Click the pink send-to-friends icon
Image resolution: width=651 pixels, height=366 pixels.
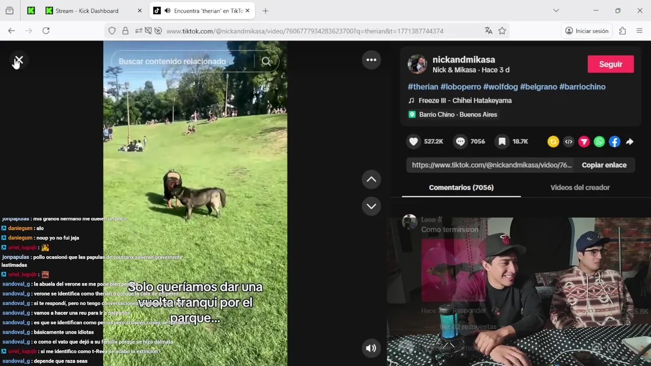point(584,142)
